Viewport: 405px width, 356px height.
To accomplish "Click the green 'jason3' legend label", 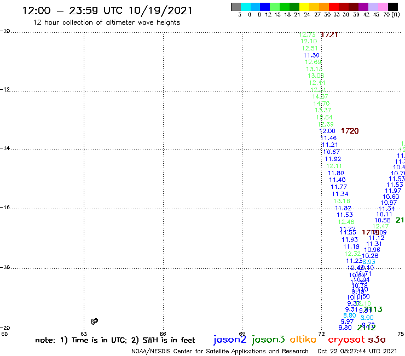I will (268, 340).
